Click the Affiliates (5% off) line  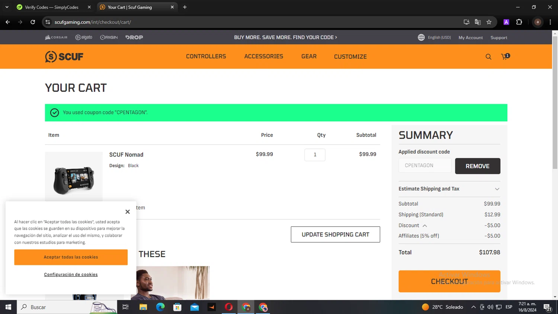pyautogui.click(x=449, y=236)
